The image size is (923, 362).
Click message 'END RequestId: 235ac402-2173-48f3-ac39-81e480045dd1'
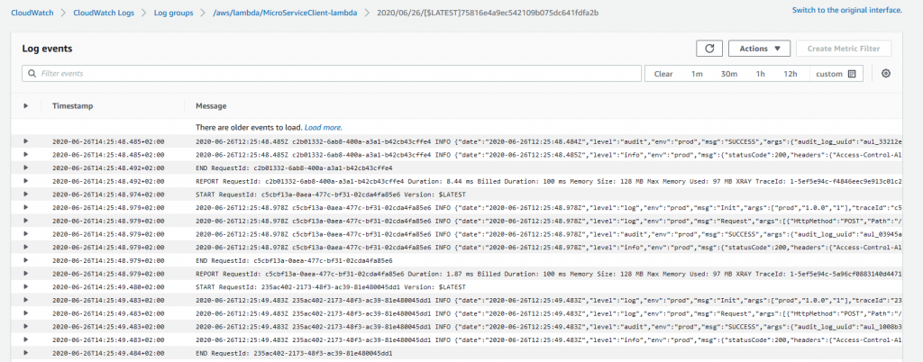coord(295,353)
